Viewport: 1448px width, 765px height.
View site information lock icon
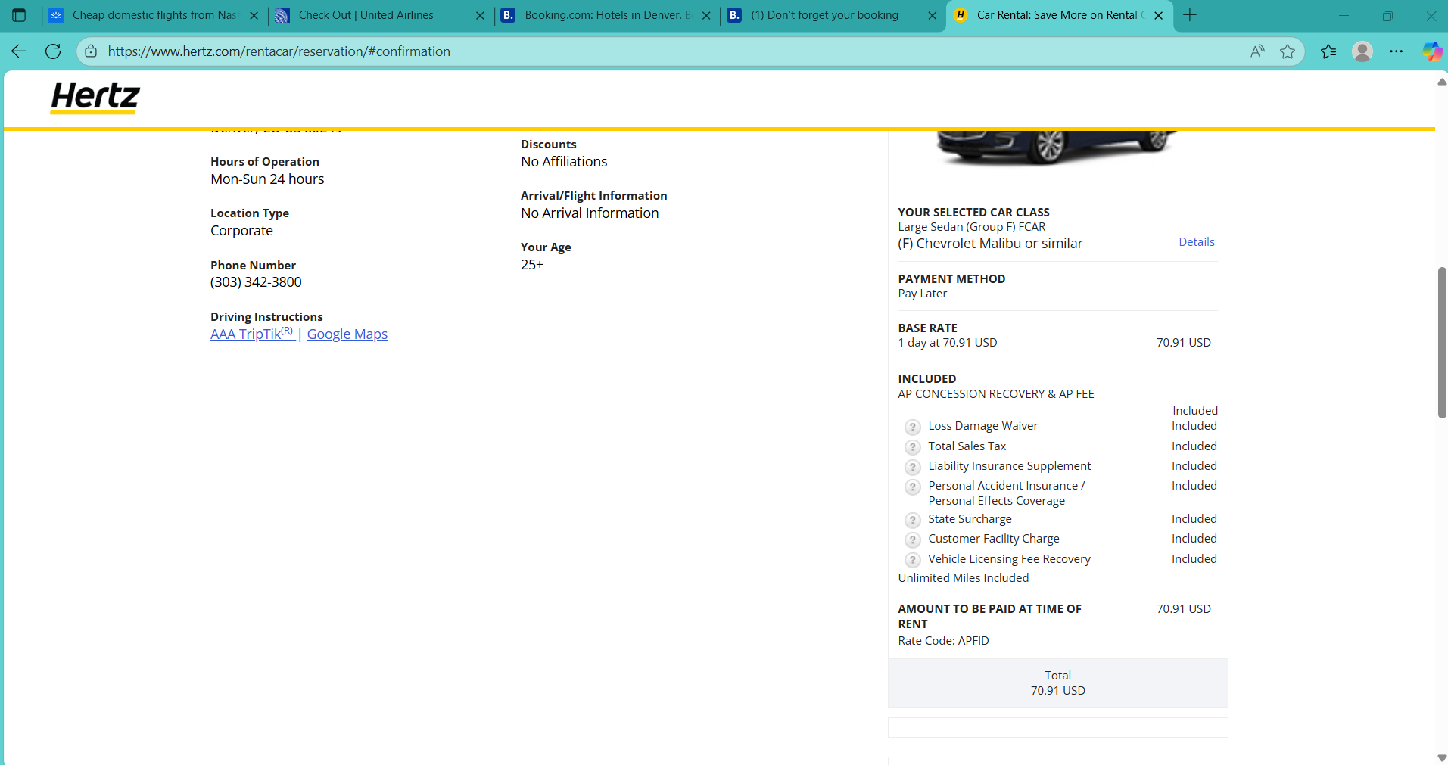pos(91,51)
